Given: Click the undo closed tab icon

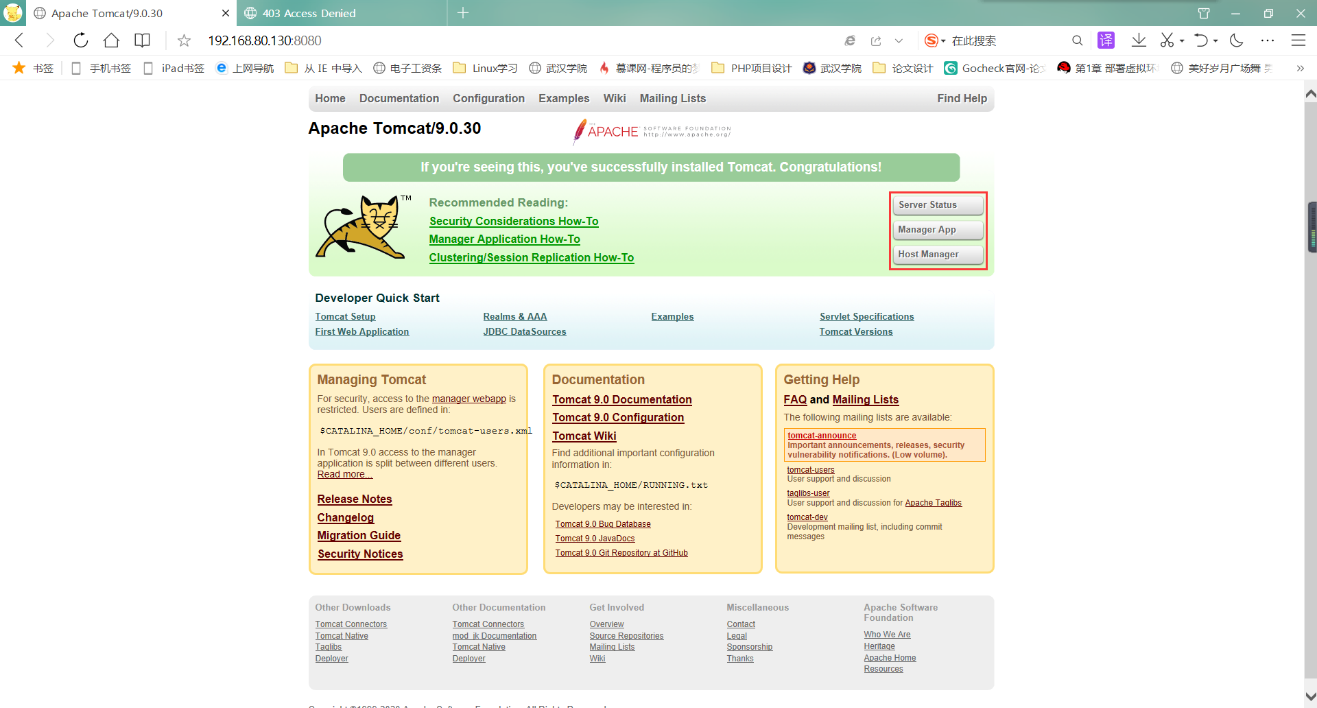Looking at the screenshot, I should [1201, 40].
